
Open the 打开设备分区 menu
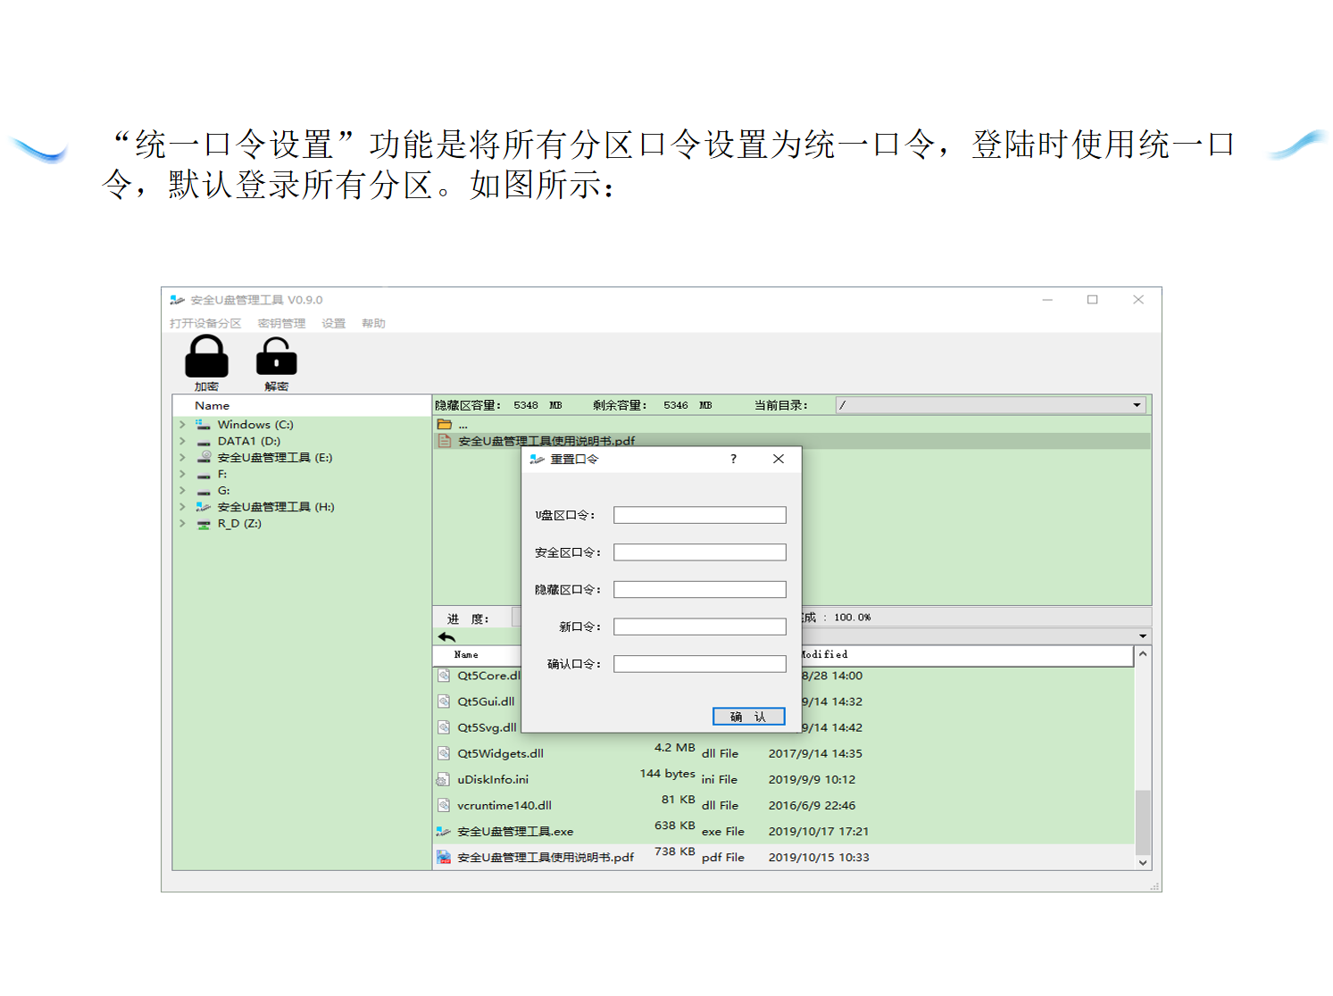(x=205, y=323)
